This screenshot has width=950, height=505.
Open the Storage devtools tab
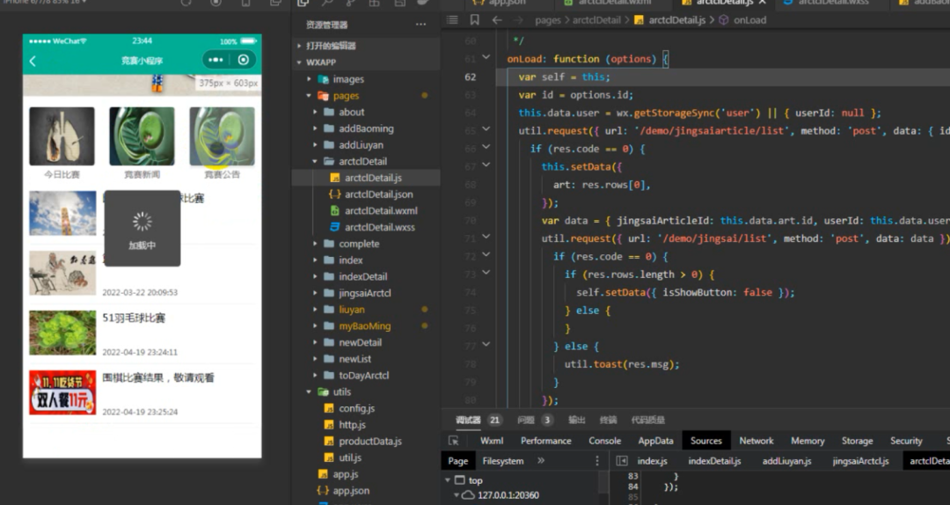point(858,441)
